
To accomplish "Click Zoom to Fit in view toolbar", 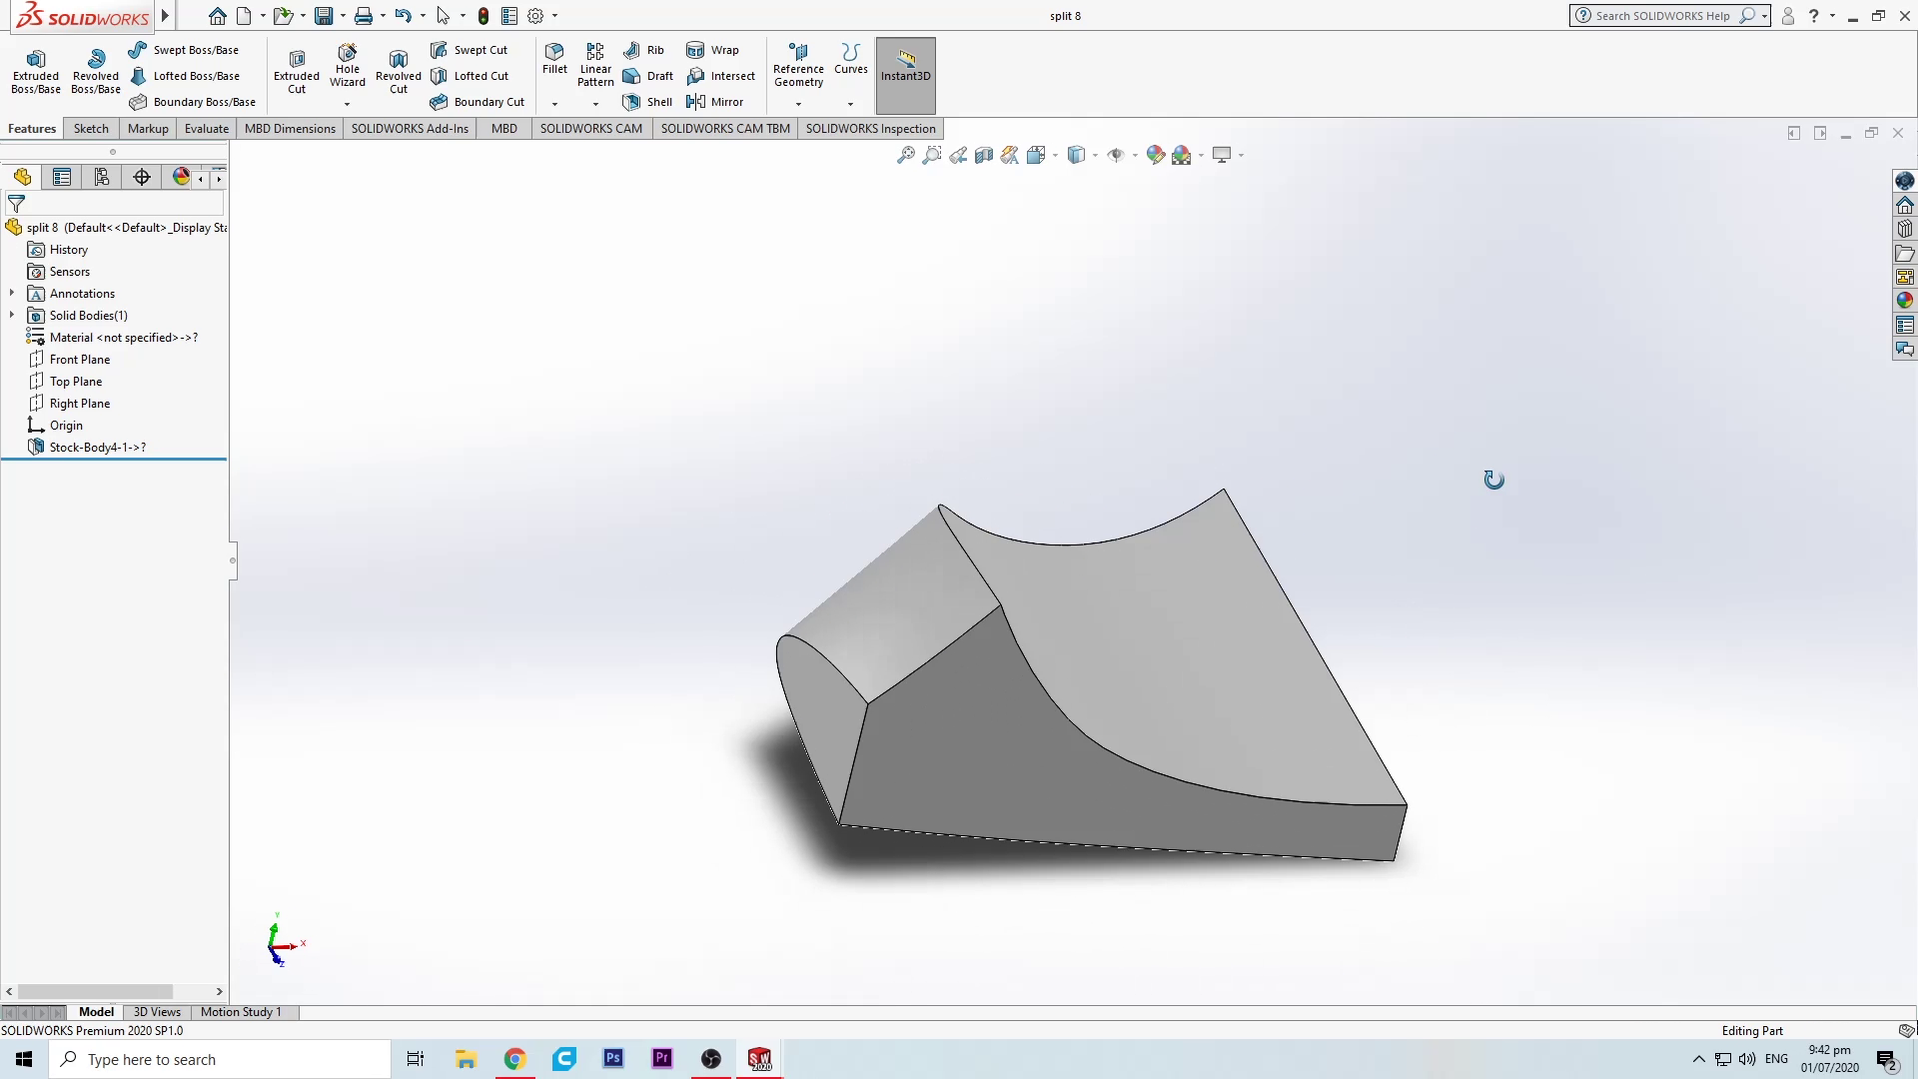I will (906, 155).
